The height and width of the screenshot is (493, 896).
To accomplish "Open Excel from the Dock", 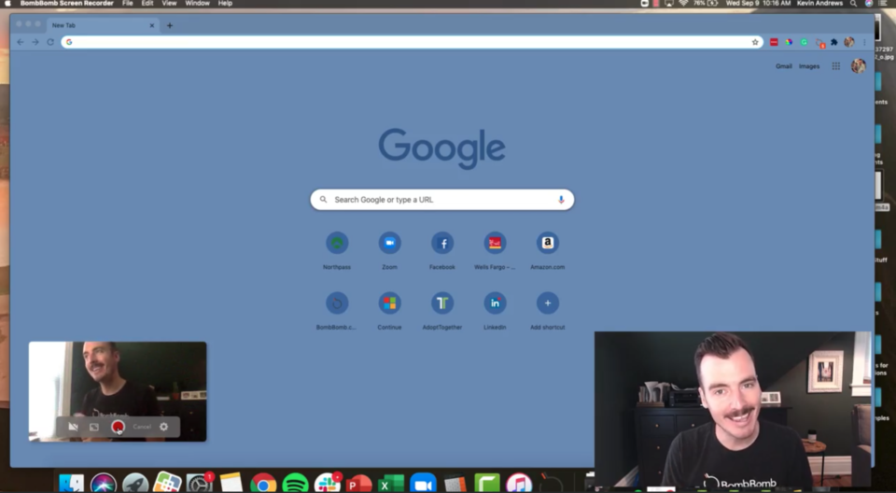I will 391,484.
